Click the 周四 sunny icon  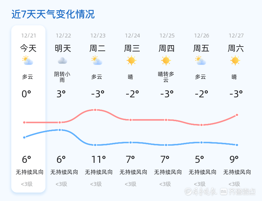pyautogui.click(x=166, y=61)
